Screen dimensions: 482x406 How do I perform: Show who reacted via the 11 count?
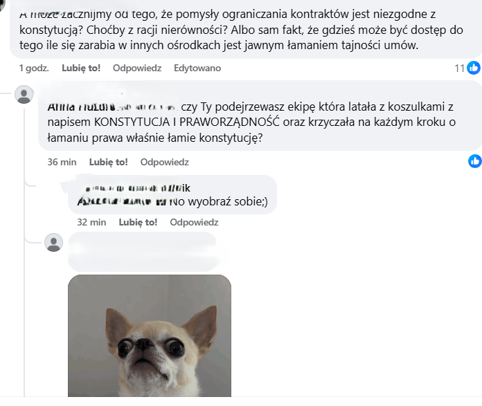pyautogui.click(x=460, y=68)
